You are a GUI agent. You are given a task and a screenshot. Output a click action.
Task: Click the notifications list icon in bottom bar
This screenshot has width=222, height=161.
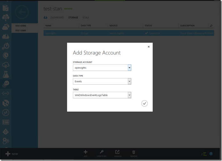(204, 154)
